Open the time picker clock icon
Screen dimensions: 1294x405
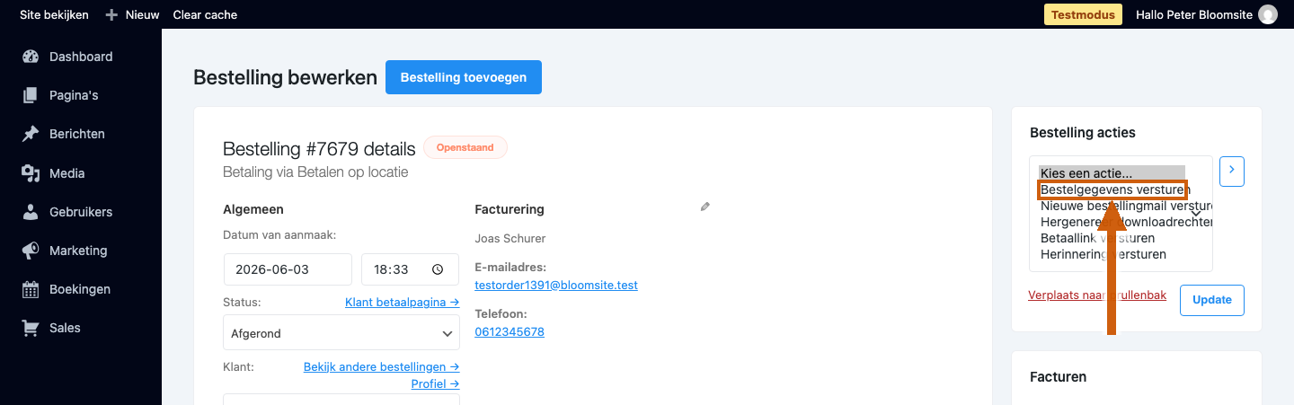(x=438, y=269)
